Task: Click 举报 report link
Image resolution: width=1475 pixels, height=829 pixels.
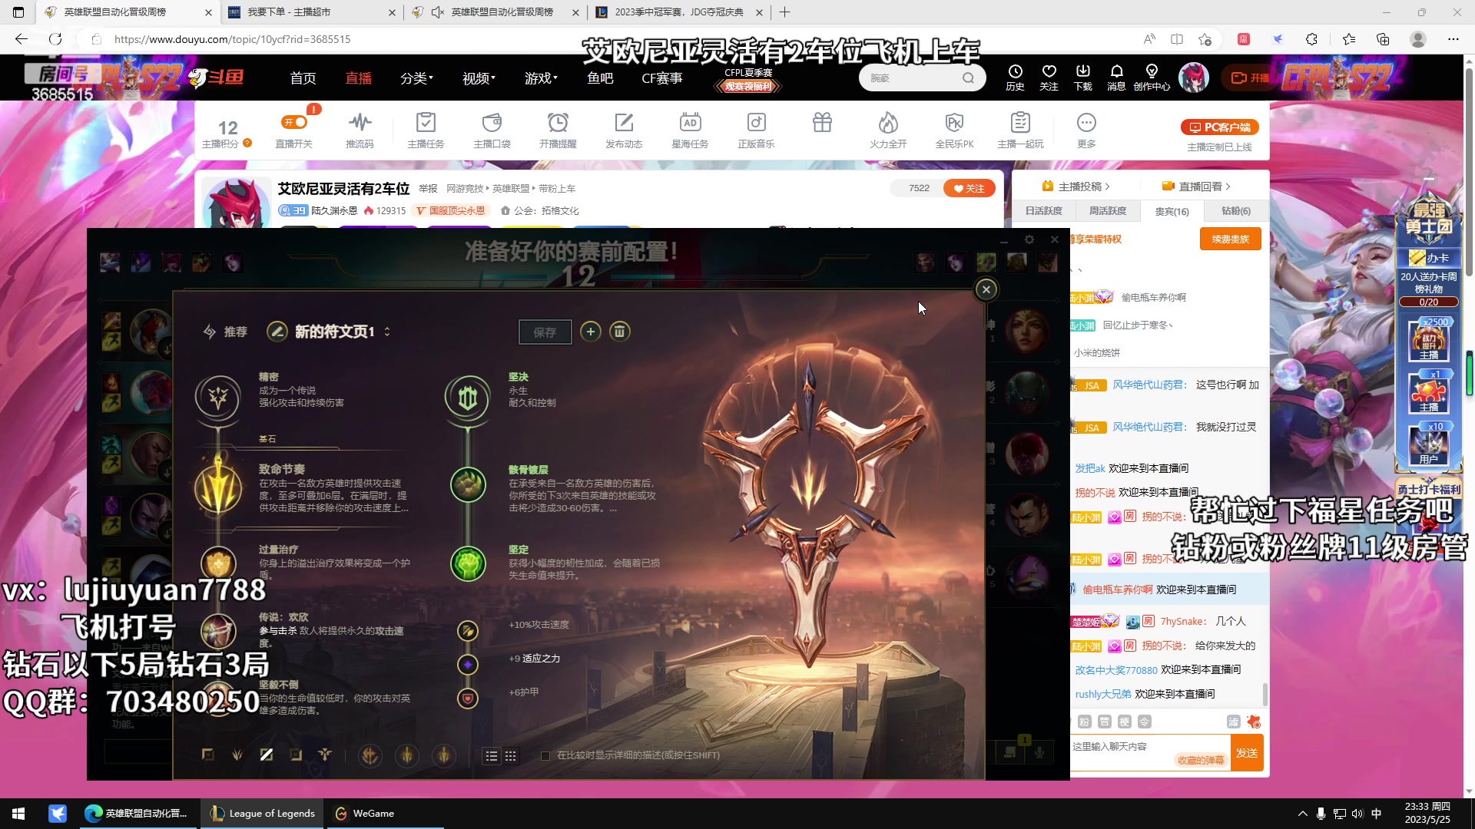Action: (428, 189)
